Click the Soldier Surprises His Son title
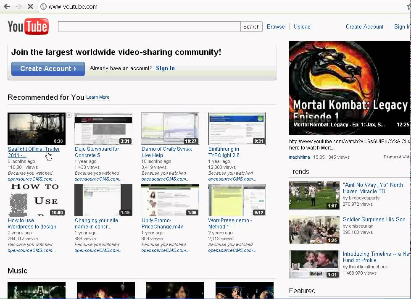This screenshot has height=299, width=411. 374,219
